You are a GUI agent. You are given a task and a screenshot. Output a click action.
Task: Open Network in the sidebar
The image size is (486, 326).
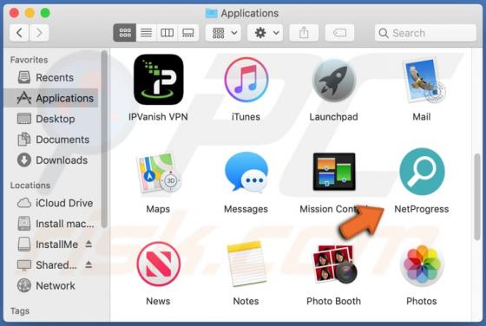click(x=51, y=285)
